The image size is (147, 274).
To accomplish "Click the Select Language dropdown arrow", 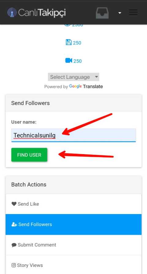I will pos(96,77).
